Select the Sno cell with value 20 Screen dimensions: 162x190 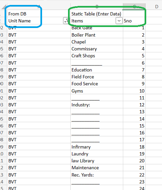[x=134, y=161]
